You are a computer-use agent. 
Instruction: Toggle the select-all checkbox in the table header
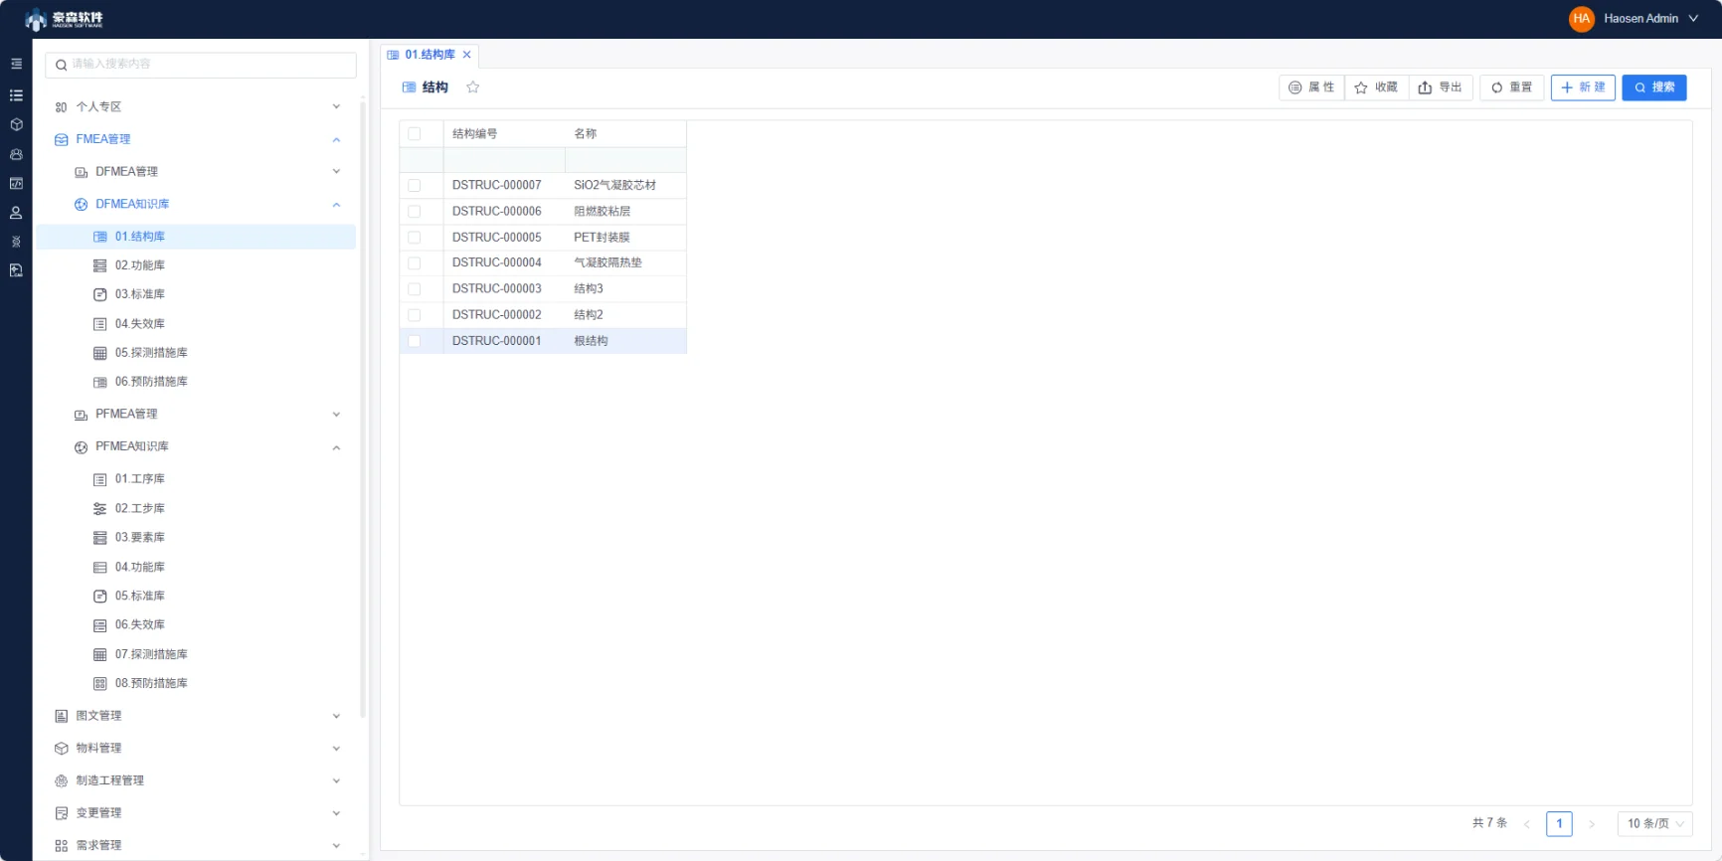415,134
